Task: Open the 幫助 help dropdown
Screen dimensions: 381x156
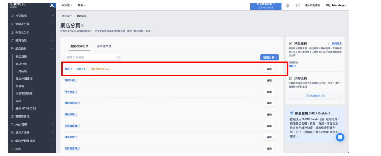Action: tap(82, 5)
